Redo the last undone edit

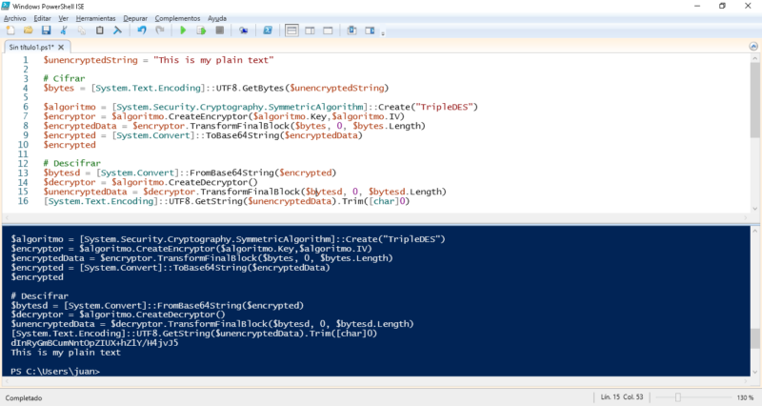click(x=159, y=30)
